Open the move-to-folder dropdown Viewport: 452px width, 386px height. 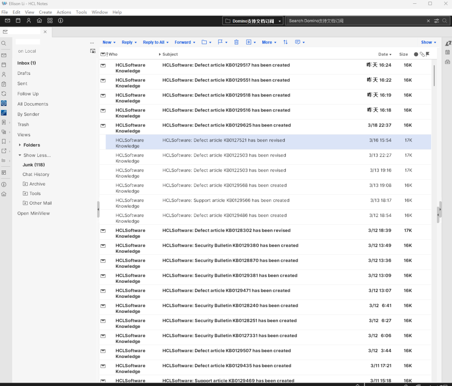coord(206,42)
